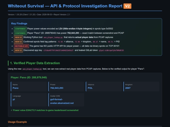Image resolution: width=170 pixels, height=127 pixels.
Task: Click 'sproto type 0x5502' text
Action: pos(104,29)
